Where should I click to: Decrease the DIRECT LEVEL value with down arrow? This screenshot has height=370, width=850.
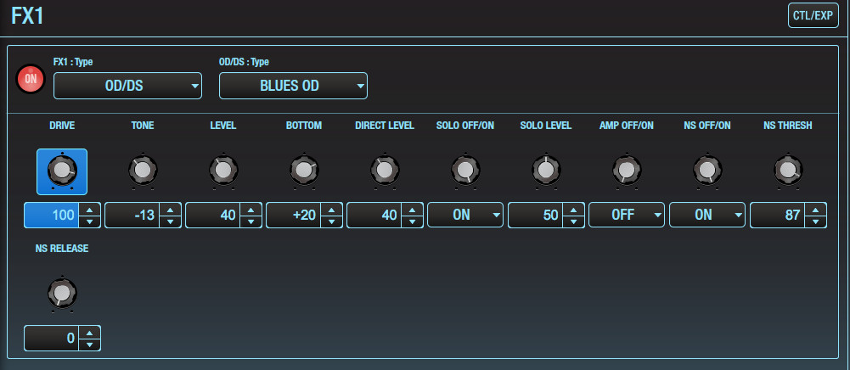[x=413, y=221]
